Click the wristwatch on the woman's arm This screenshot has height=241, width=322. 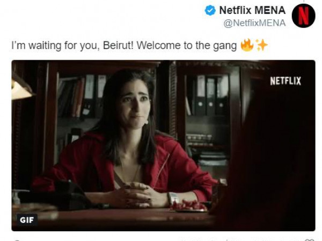[173, 198]
